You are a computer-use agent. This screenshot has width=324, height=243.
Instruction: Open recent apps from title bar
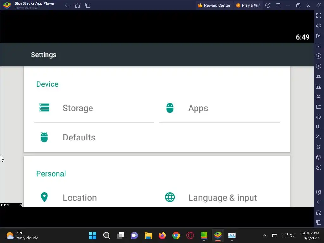88,5
